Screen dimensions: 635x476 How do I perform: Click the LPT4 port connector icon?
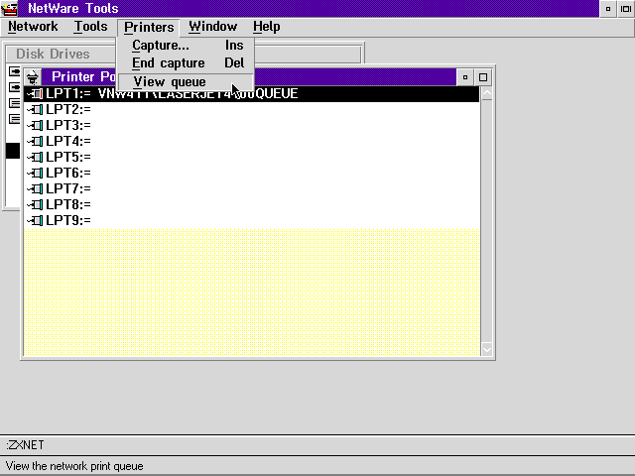(x=35, y=141)
